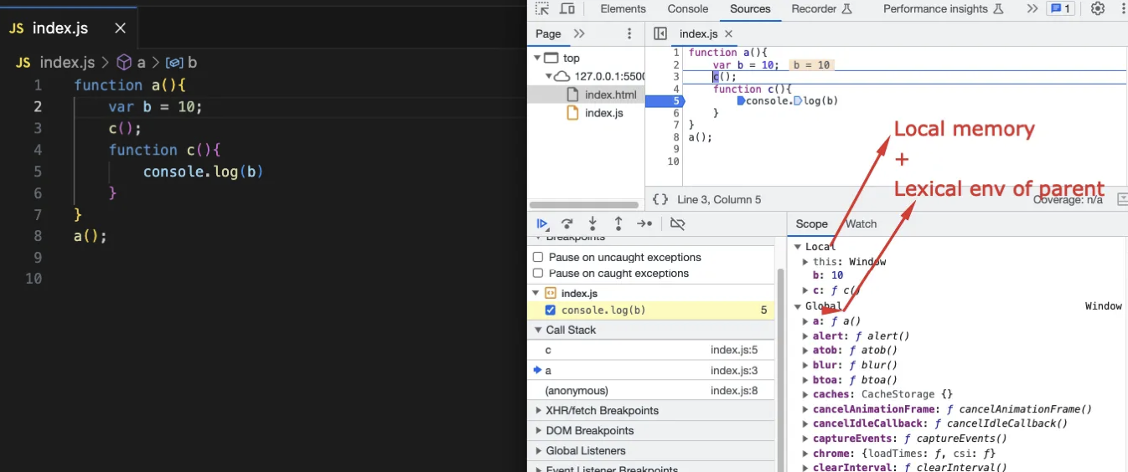Screen dimensions: 1128x472
Task: Expand the 'alert: f alert()' global entry
Action: coord(805,336)
